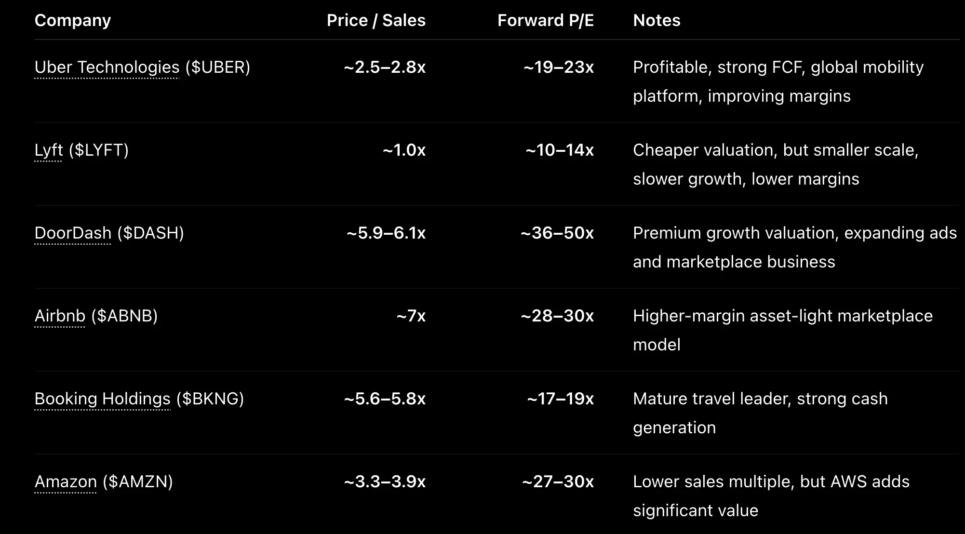Viewport: 965px width, 534px height.
Task: Click DoorDash's ~5.9–6.1x price/sales value
Action: [x=386, y=233]
